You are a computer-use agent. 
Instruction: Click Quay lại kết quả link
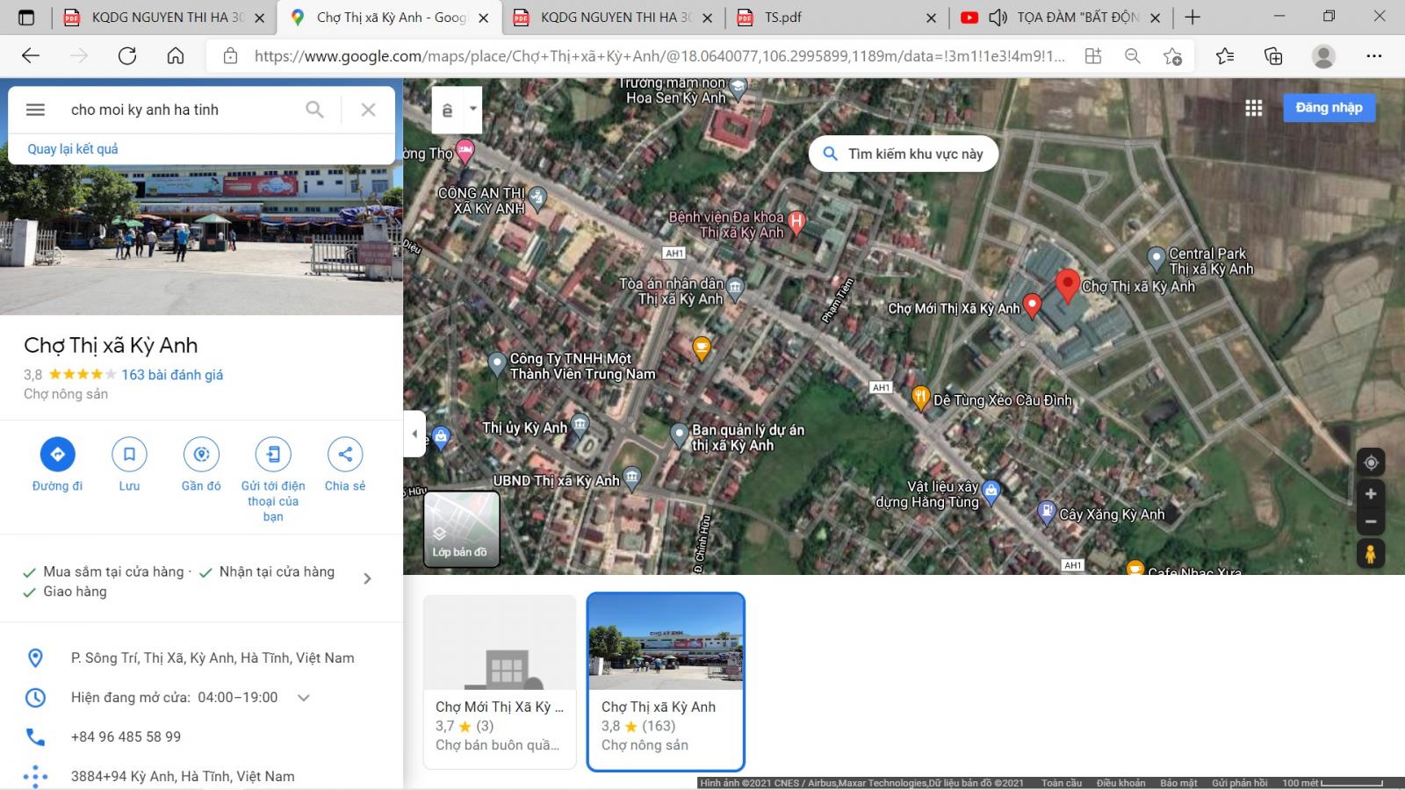point(73,149)
